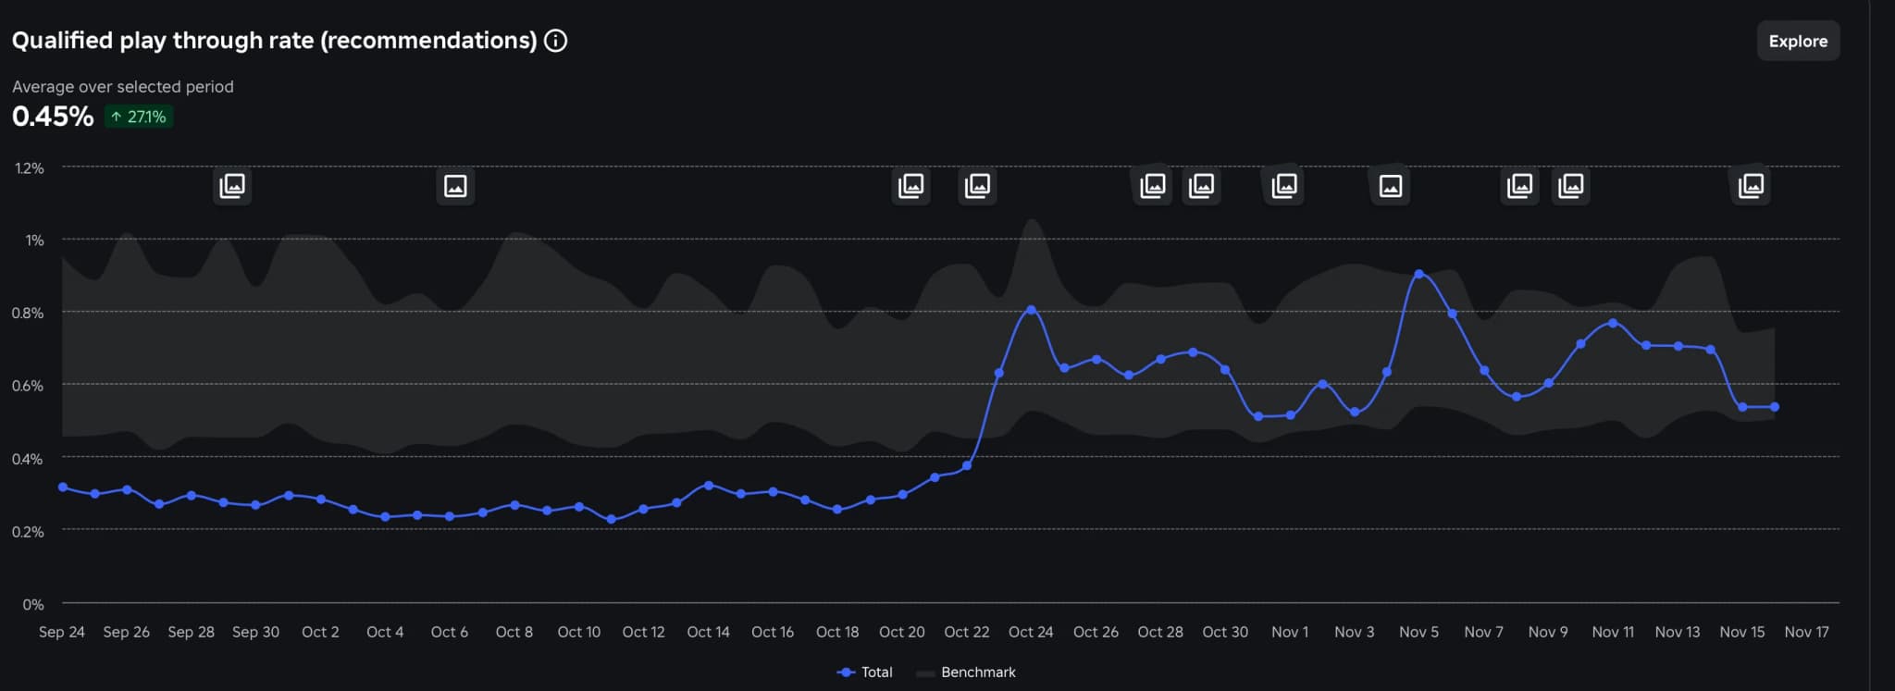Viewport: 1895px width, 691px height.
Task: Click the carousel post marker near Sep 29
Action: point(232,186)
